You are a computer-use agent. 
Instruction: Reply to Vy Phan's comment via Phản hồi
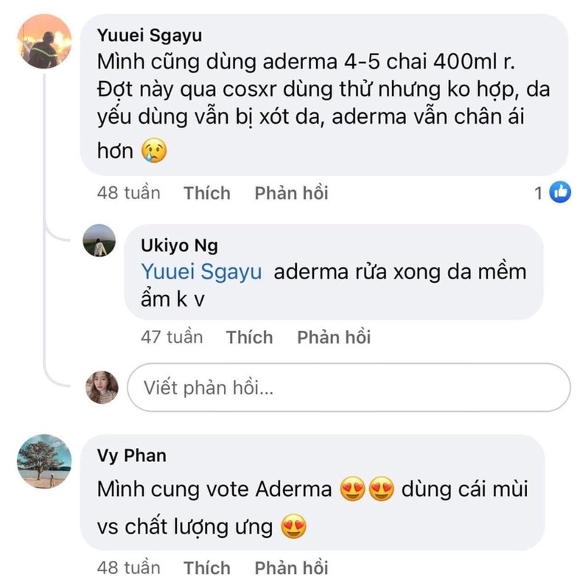(291, 568)
